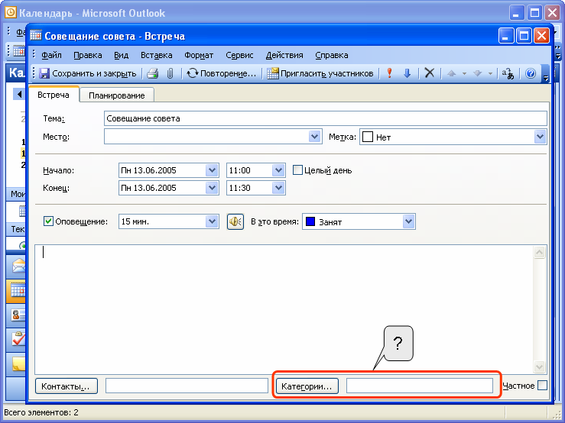The image size is (565, 423).
Task: Click notes scrollbar up arrow
Action: (540, 252)
